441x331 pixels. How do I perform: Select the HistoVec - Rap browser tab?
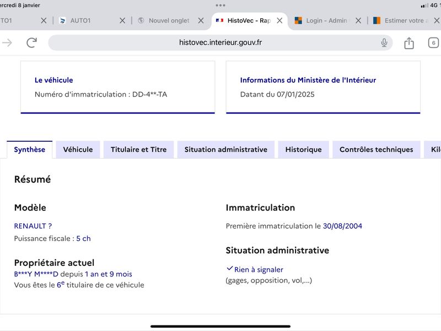[x=249, y=20]
